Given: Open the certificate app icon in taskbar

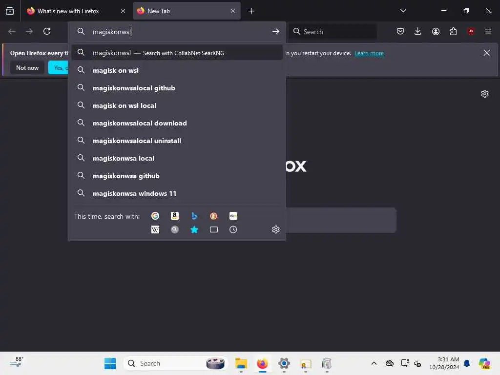Looking at the screenshot, I should [305, 363].
